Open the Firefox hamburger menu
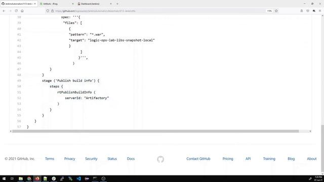The image size is (324, 182). tap(320, 11)
